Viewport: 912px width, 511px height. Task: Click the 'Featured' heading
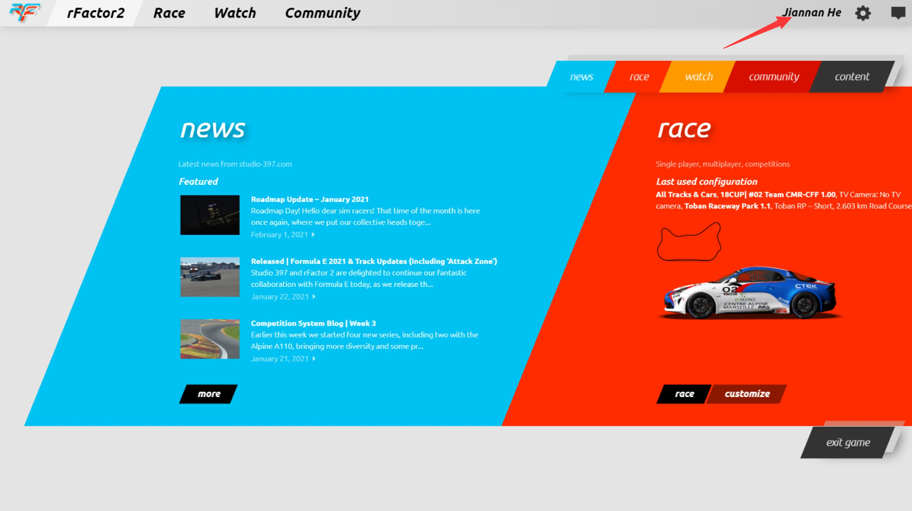click(x=198, y=182)
